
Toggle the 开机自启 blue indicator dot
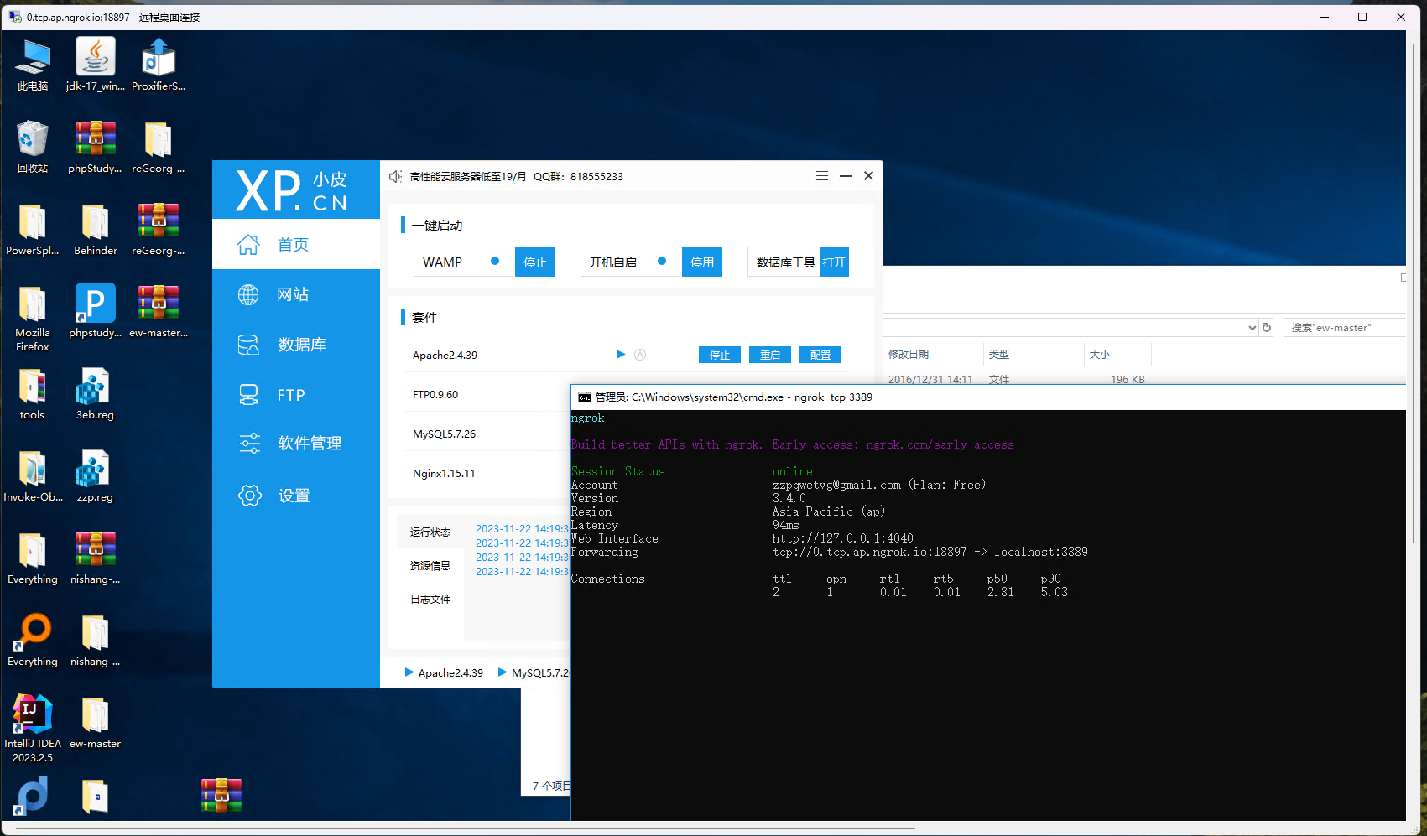[x=662, y=262]
